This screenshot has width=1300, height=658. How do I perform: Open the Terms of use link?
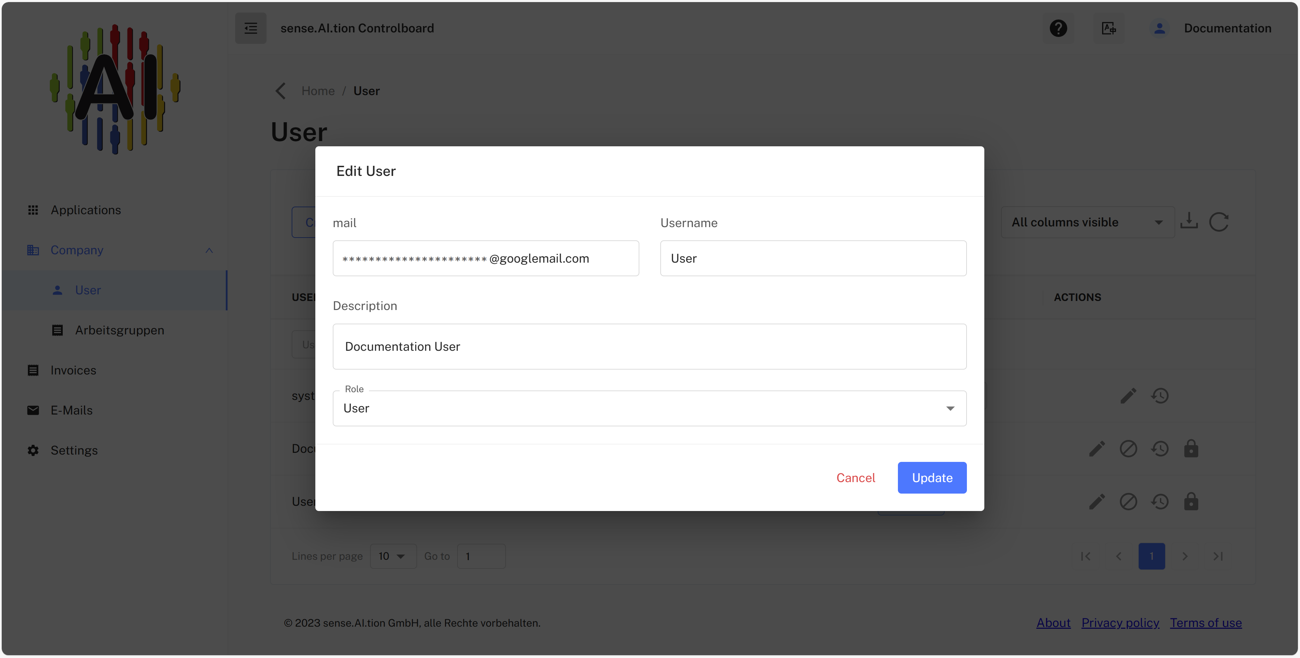coord(1206,623)
